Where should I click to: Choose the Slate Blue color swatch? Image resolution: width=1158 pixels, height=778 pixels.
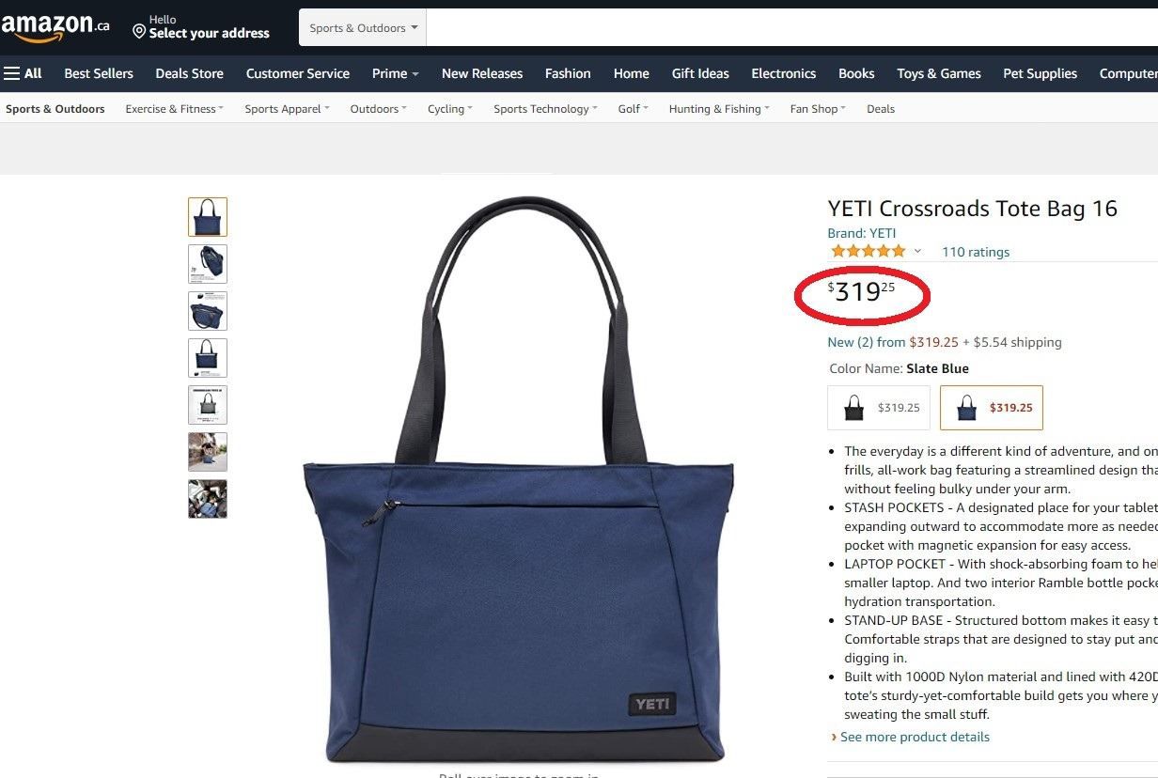[992, 408]
